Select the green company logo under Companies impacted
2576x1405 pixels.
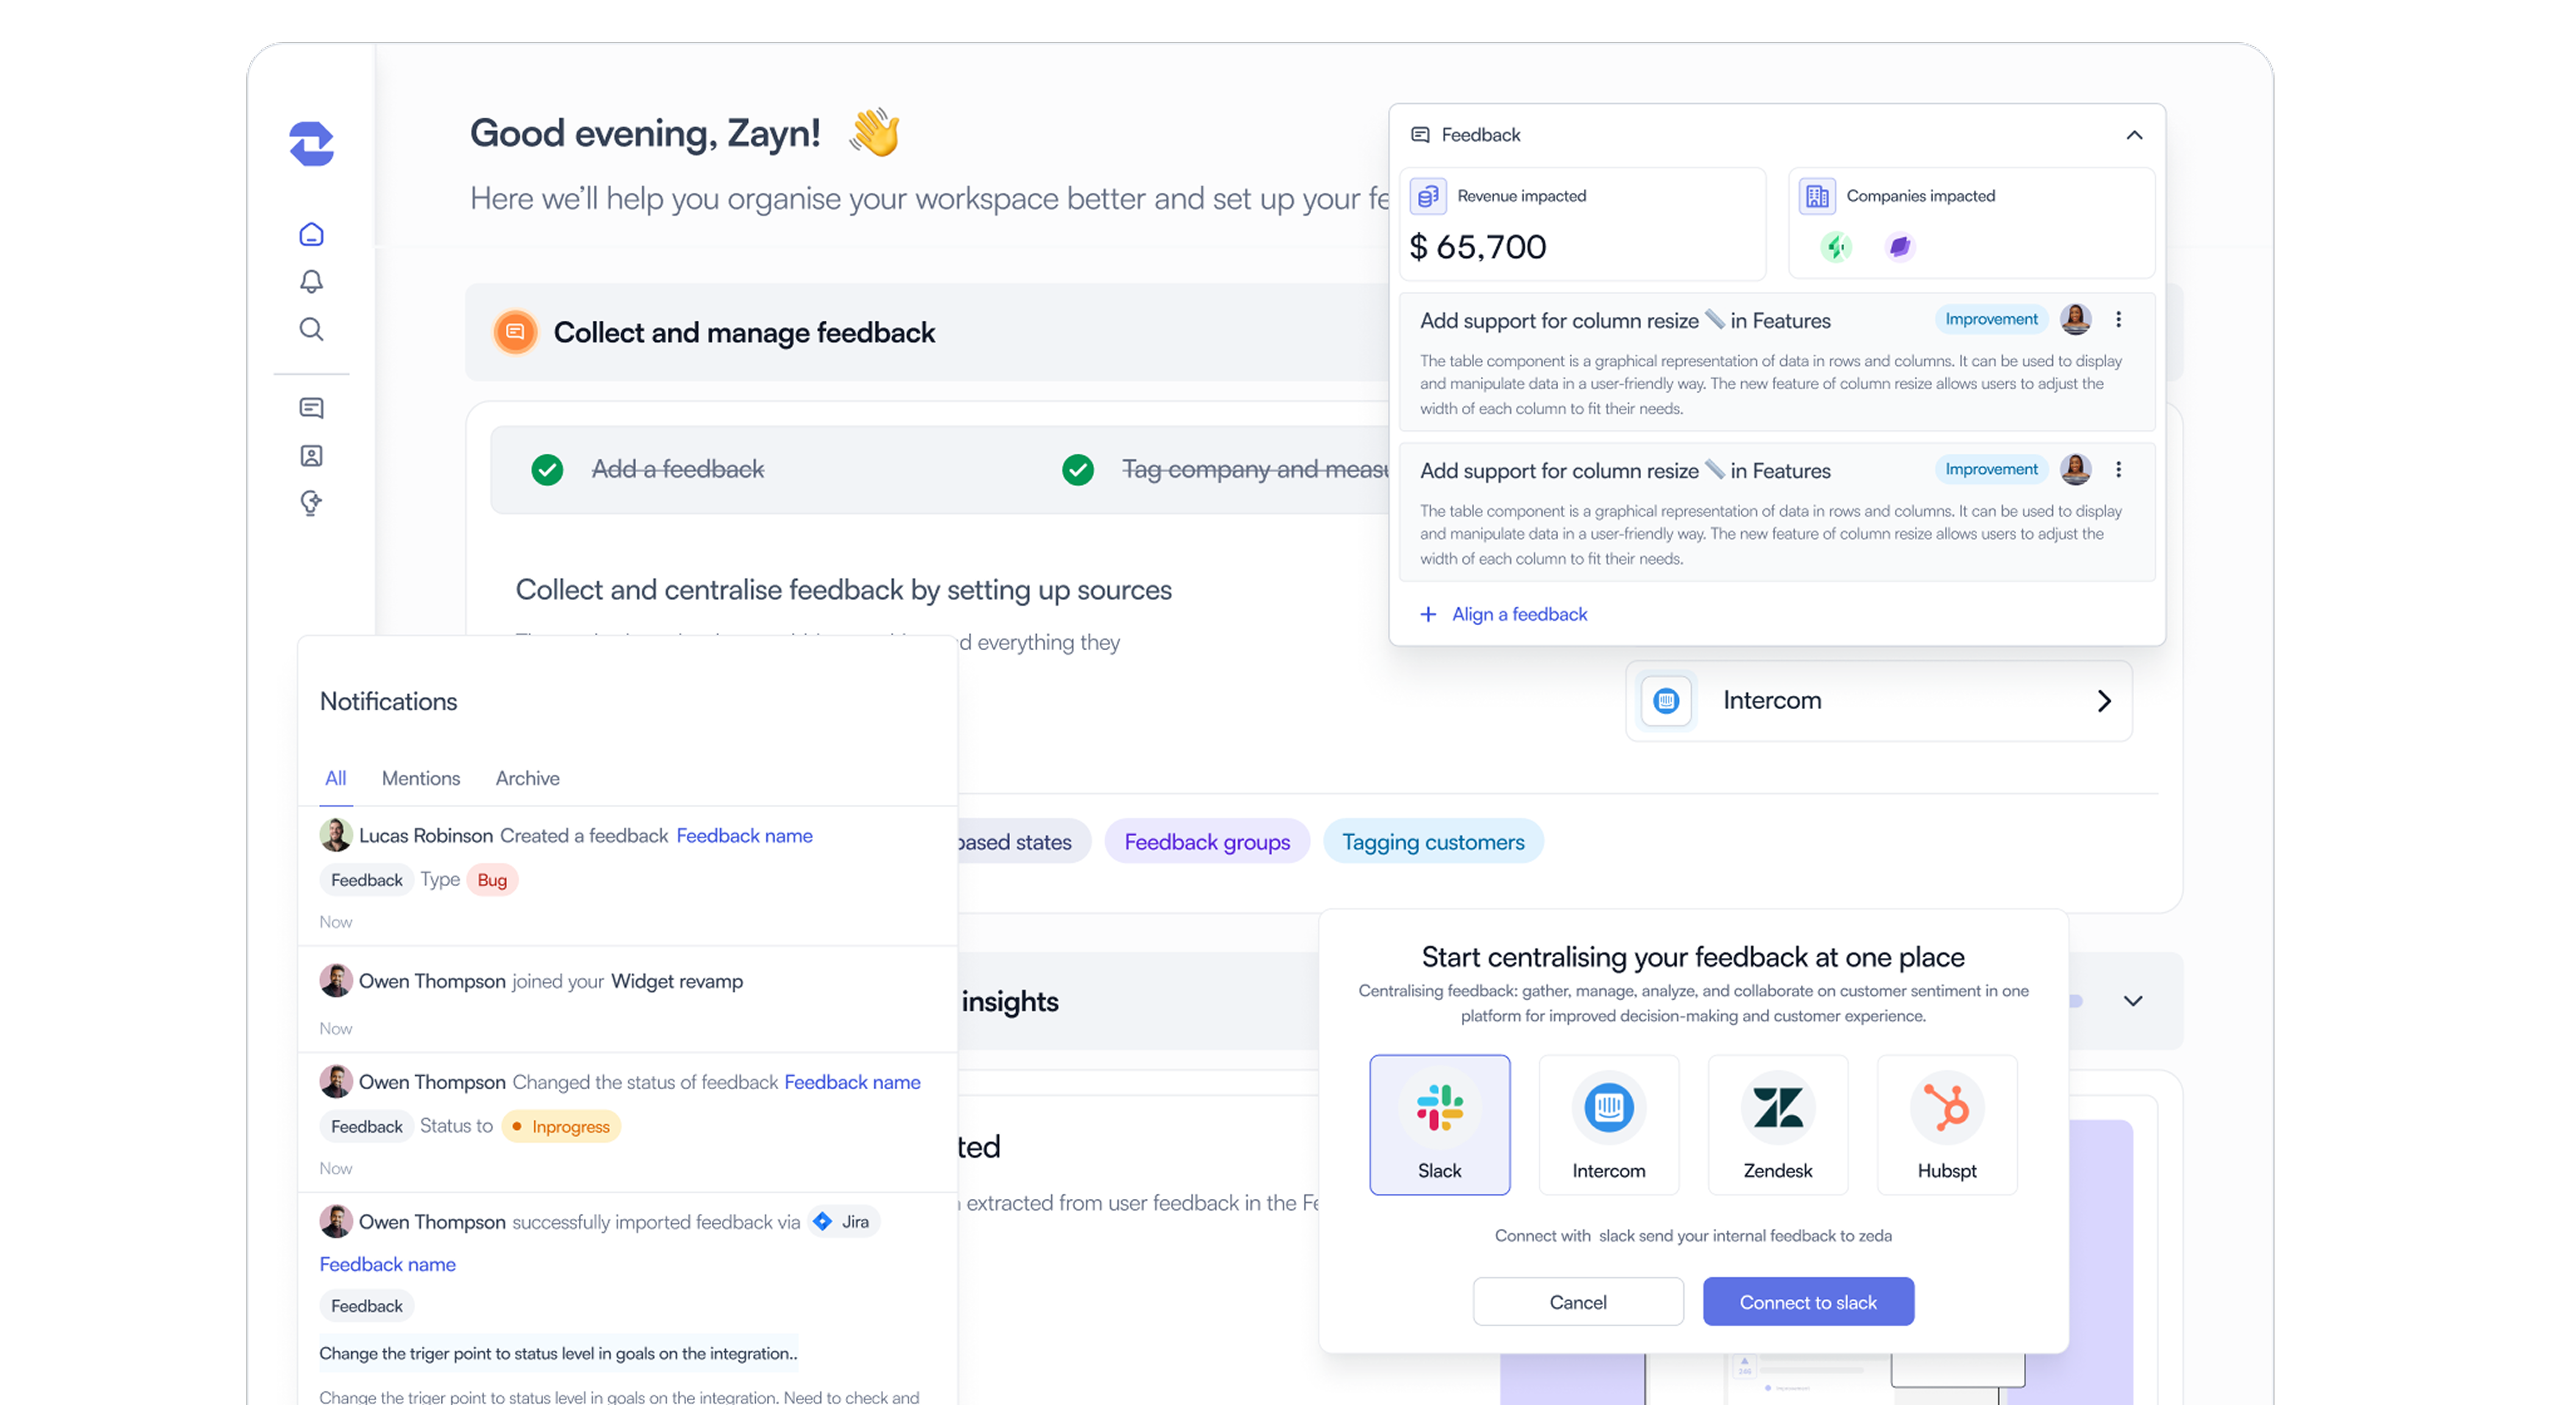1836,247
